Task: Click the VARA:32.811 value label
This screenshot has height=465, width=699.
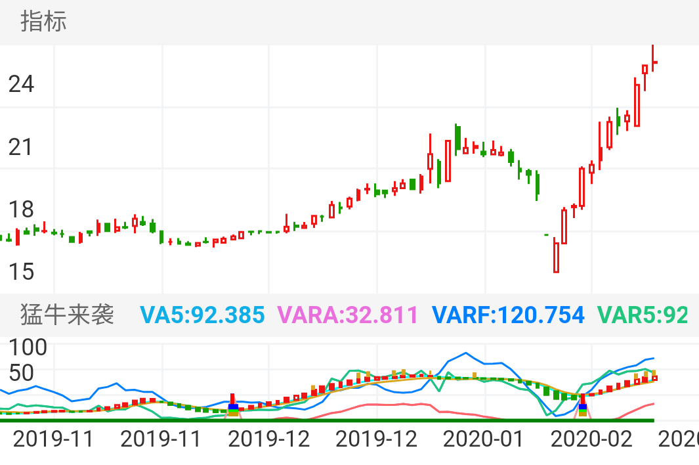Action: point(347,315)
